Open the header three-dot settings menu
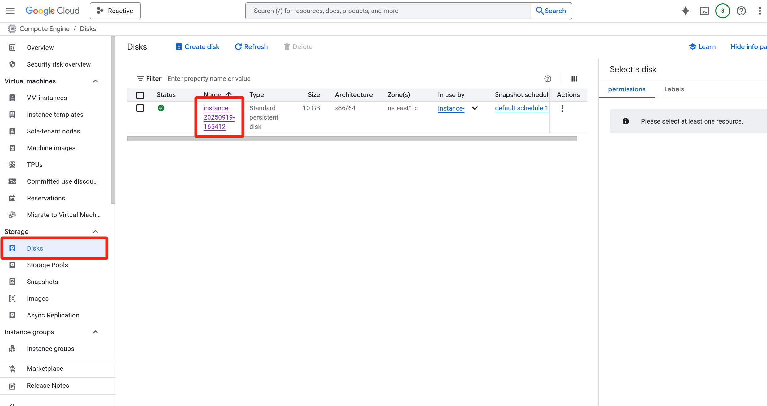Image resolution: width=767 pixels, height=406 pixels. click(760, 11)
